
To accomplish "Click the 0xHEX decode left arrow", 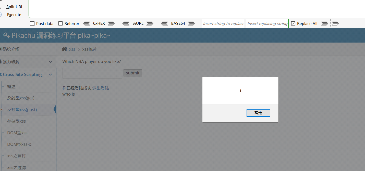I will pos(87,23).
